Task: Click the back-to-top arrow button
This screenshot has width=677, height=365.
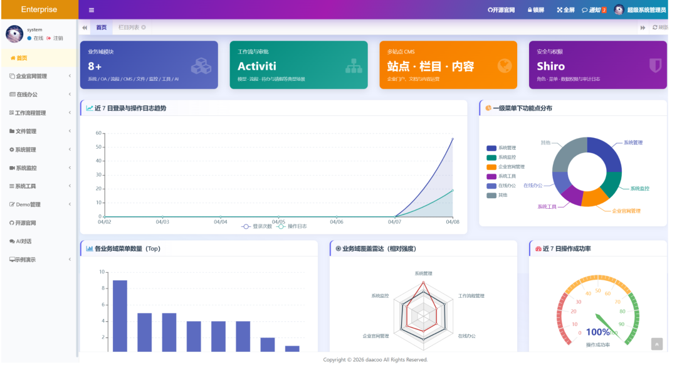Action: point(657,344)
